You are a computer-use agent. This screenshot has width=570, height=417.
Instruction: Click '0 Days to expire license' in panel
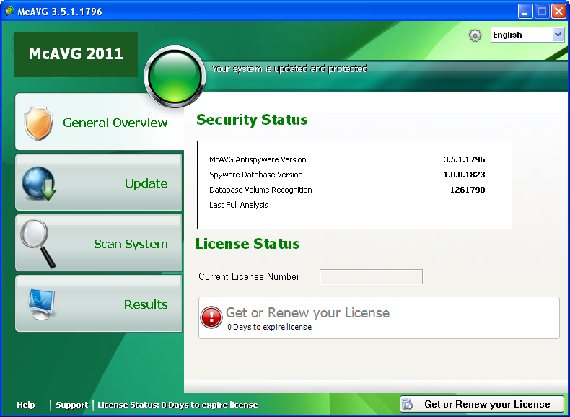269,327
